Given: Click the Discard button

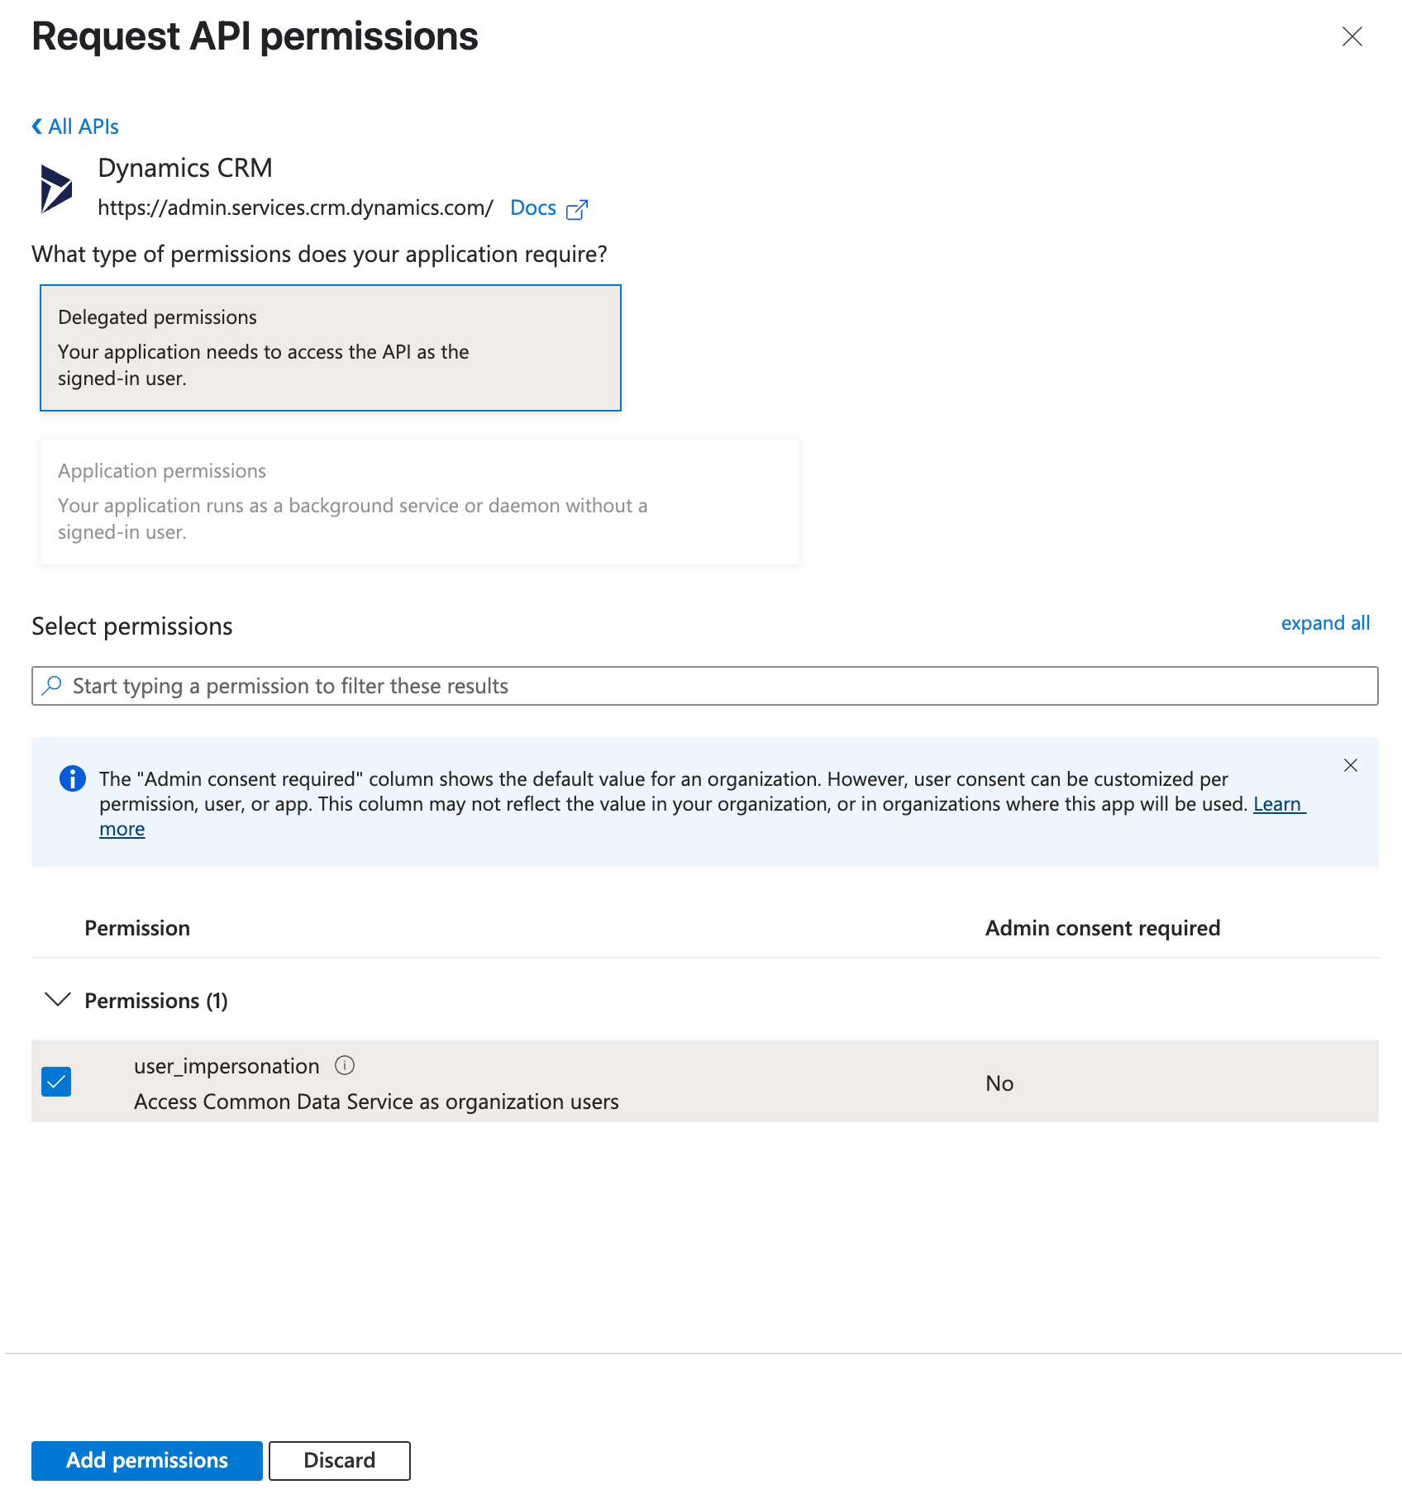Looking at the screenshot, I should (x=339, y=1460).
